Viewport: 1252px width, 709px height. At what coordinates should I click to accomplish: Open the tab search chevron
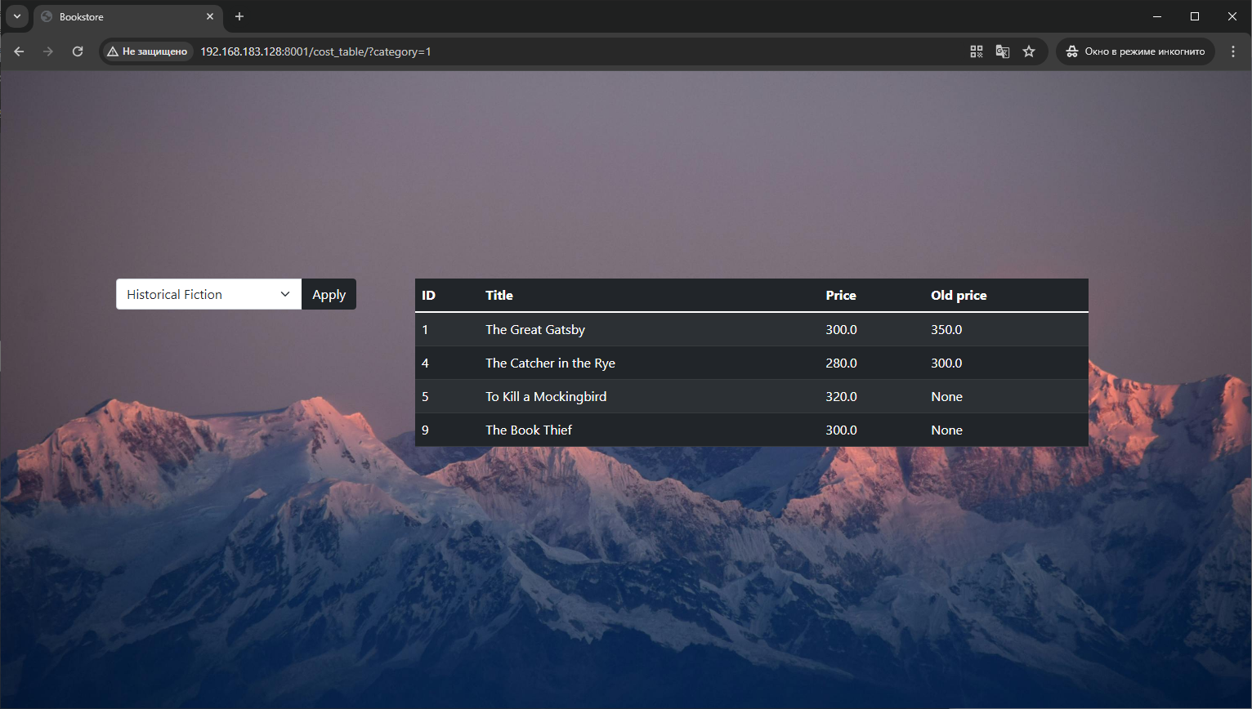click(17, 16)
